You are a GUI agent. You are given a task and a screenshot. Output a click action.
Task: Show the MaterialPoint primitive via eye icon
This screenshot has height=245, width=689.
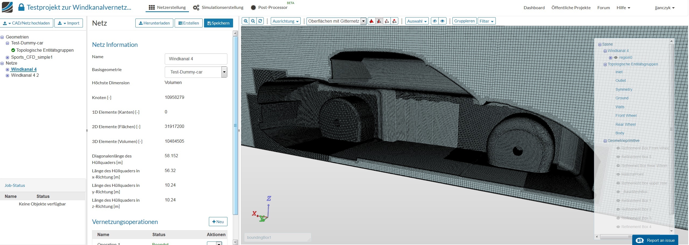tap(618, 174)
